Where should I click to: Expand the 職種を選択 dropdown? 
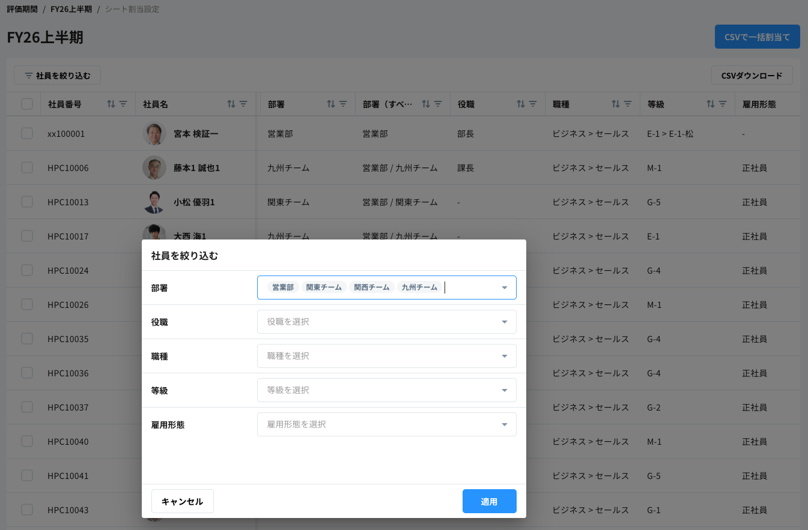(x=386, y=356)
